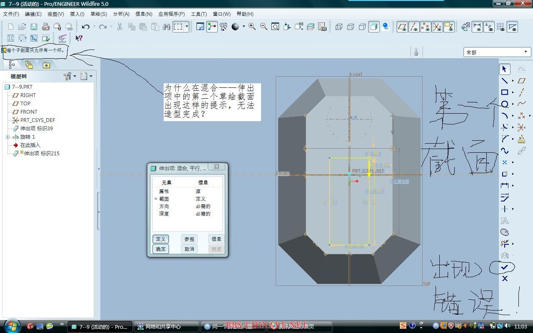Expand the rectangle tool flyout arrow
Image resolution: width=533 pixels, height=333 pixels.
[x=513, y=92]
